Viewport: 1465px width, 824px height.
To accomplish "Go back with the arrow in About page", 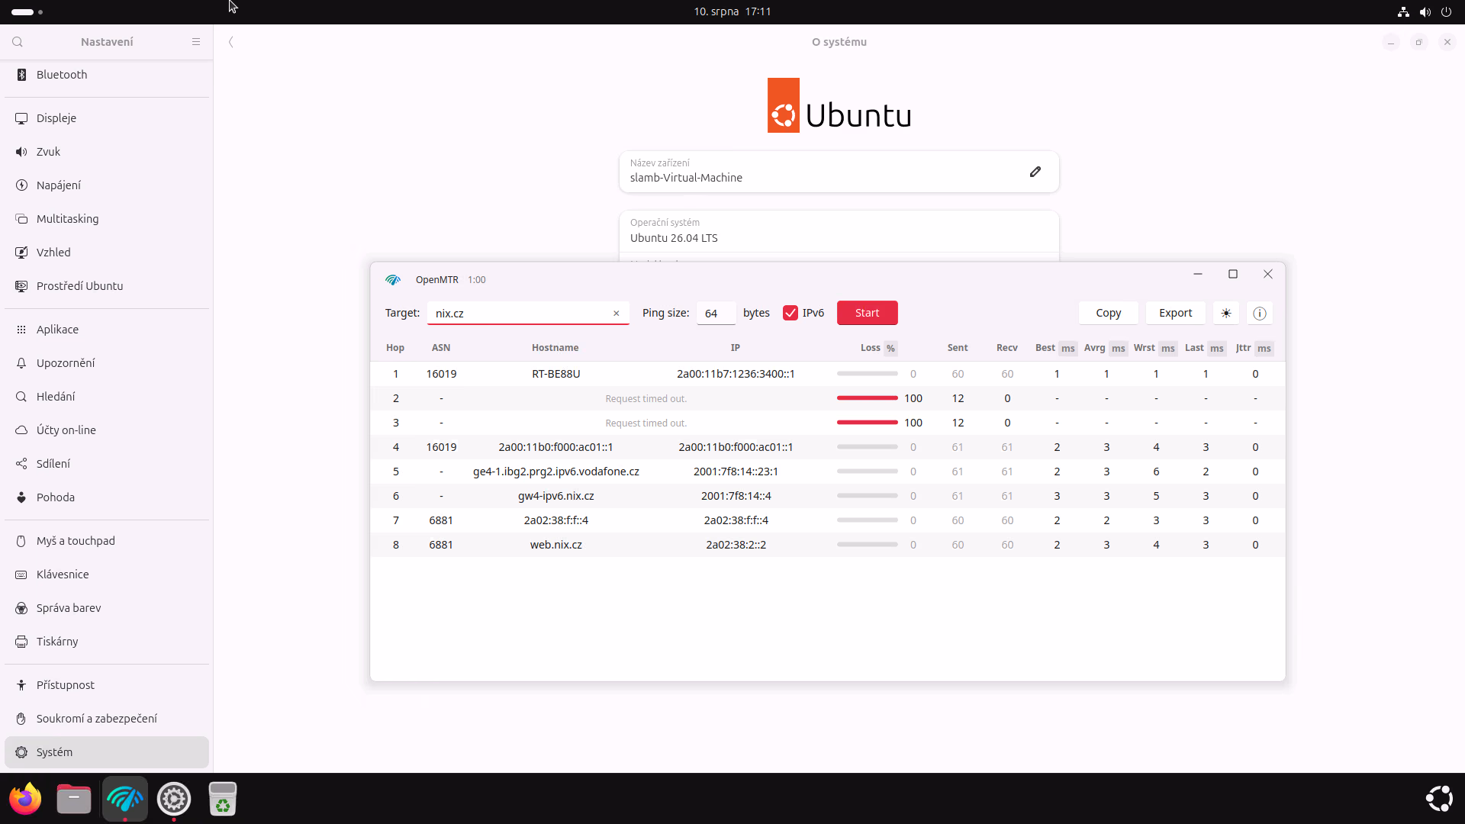I will (x=230, y=42).
